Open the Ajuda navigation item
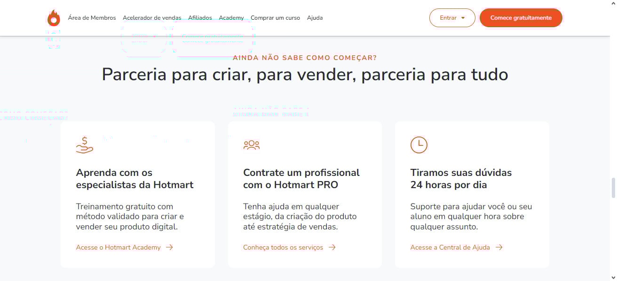The height and width of the screenshot is (281, 617). click(x=315, y=18)
